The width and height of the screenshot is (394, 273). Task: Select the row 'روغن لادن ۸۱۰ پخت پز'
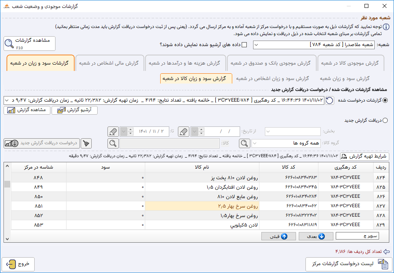tap(200, 178)
